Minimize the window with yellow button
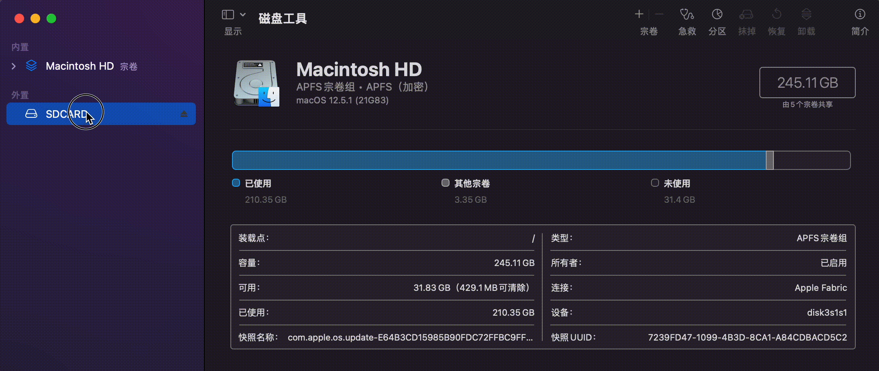Screen dimensions: 879x371 (x=35, y=18)
